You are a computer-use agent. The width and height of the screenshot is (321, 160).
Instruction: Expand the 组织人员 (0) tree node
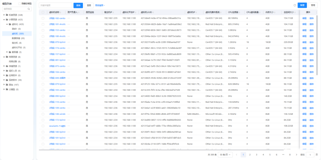[4, 71]
